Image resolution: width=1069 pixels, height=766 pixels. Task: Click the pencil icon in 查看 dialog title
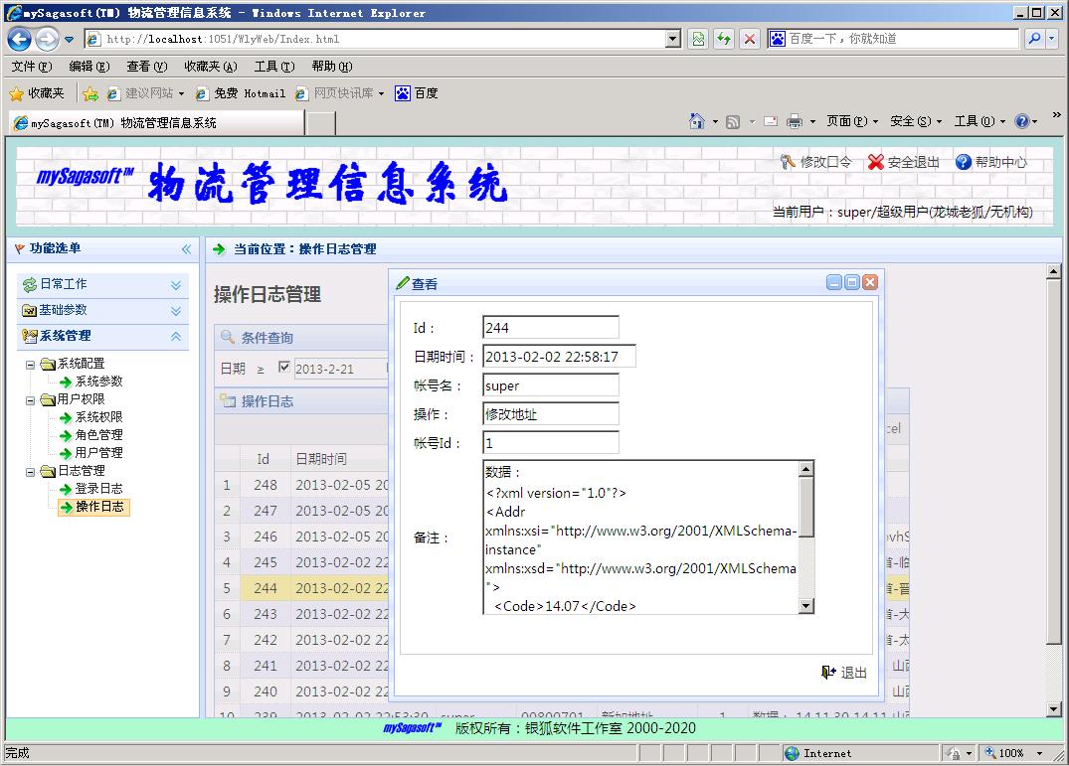(x=403, y=283)
